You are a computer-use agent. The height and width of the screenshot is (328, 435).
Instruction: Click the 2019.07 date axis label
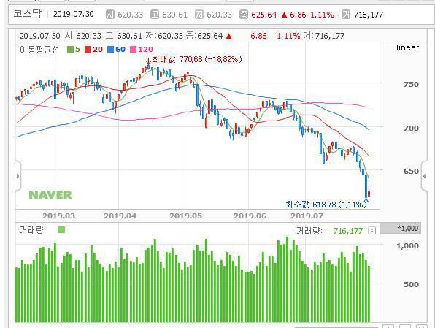tap(307, 216)
